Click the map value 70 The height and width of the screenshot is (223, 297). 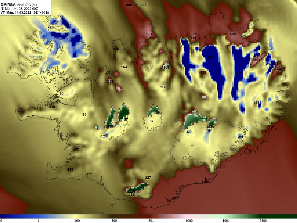pyautogui.click(x=61, y=94)
